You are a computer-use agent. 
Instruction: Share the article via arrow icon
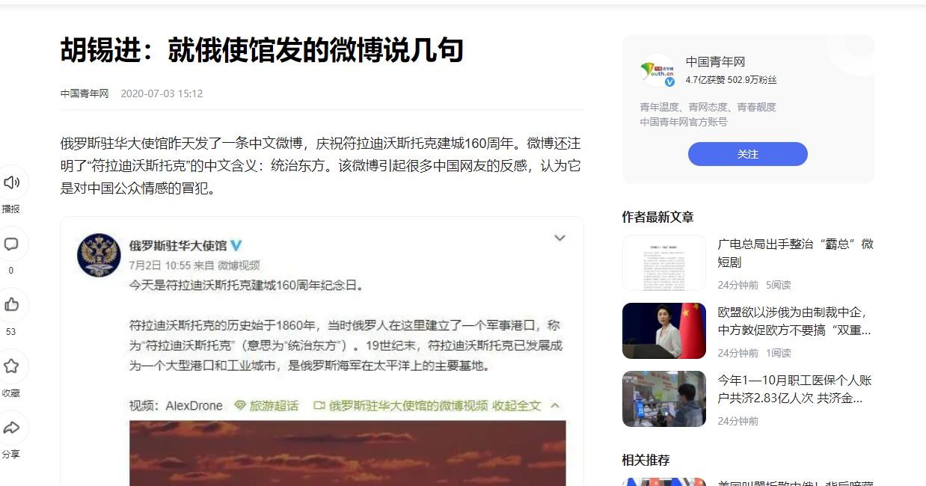[x=11, y=428]
